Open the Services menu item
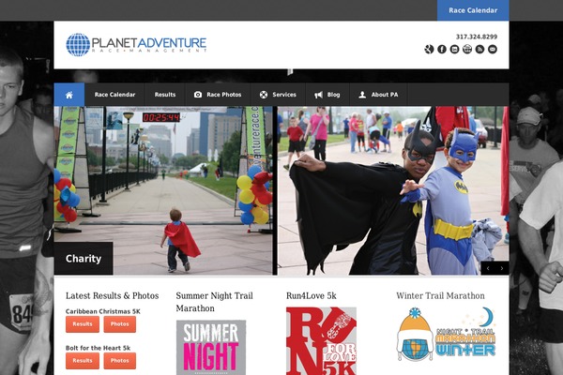 tap(278, 95)
